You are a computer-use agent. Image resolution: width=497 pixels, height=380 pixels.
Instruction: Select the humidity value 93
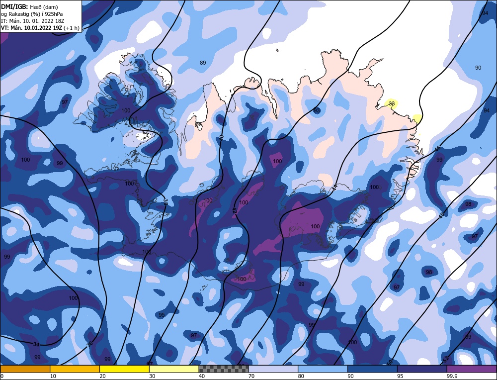316,110
